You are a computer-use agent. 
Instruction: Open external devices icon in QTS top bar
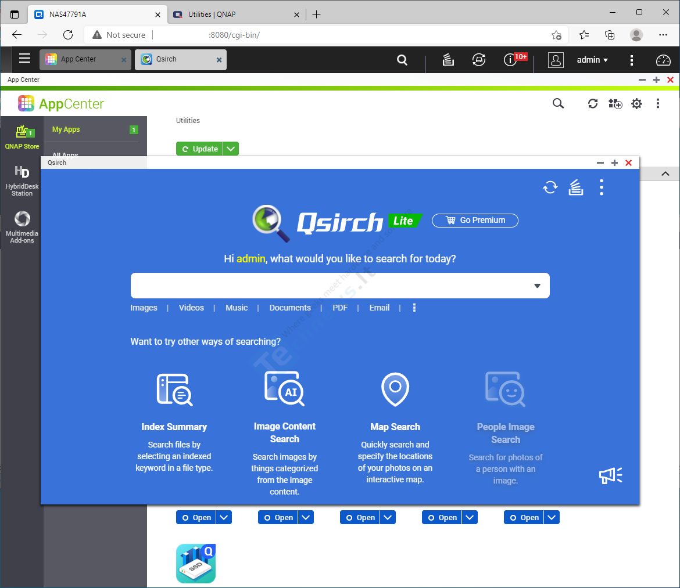pyautogui.click(x=479, y=60)
